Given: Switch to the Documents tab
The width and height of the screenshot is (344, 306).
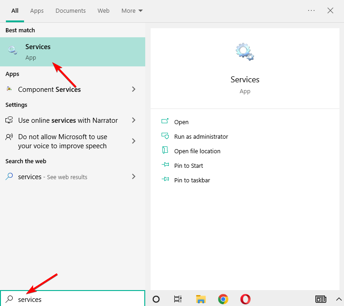Looking at the screenshot, I should tap(70, 11).
